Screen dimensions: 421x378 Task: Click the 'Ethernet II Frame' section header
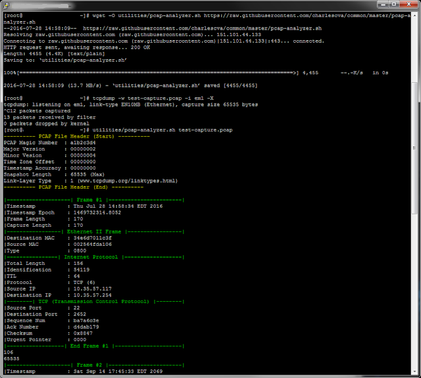pyautogui.click(x=94, y=232)
